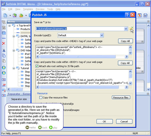Open the Template menu
Viewport: 151px width, 136px height.
pyautogui.click(x=28, y=9)
